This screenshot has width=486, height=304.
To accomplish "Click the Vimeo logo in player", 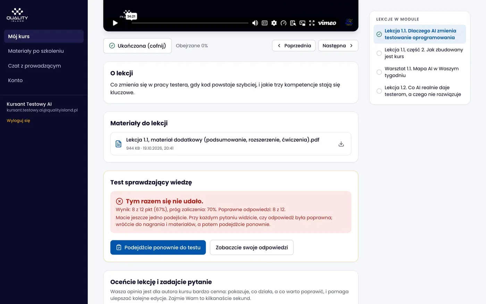I will tap(327, 23).
